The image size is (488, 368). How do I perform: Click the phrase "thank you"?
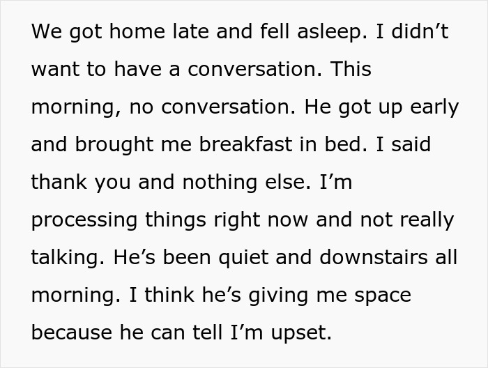click(81, 183)
